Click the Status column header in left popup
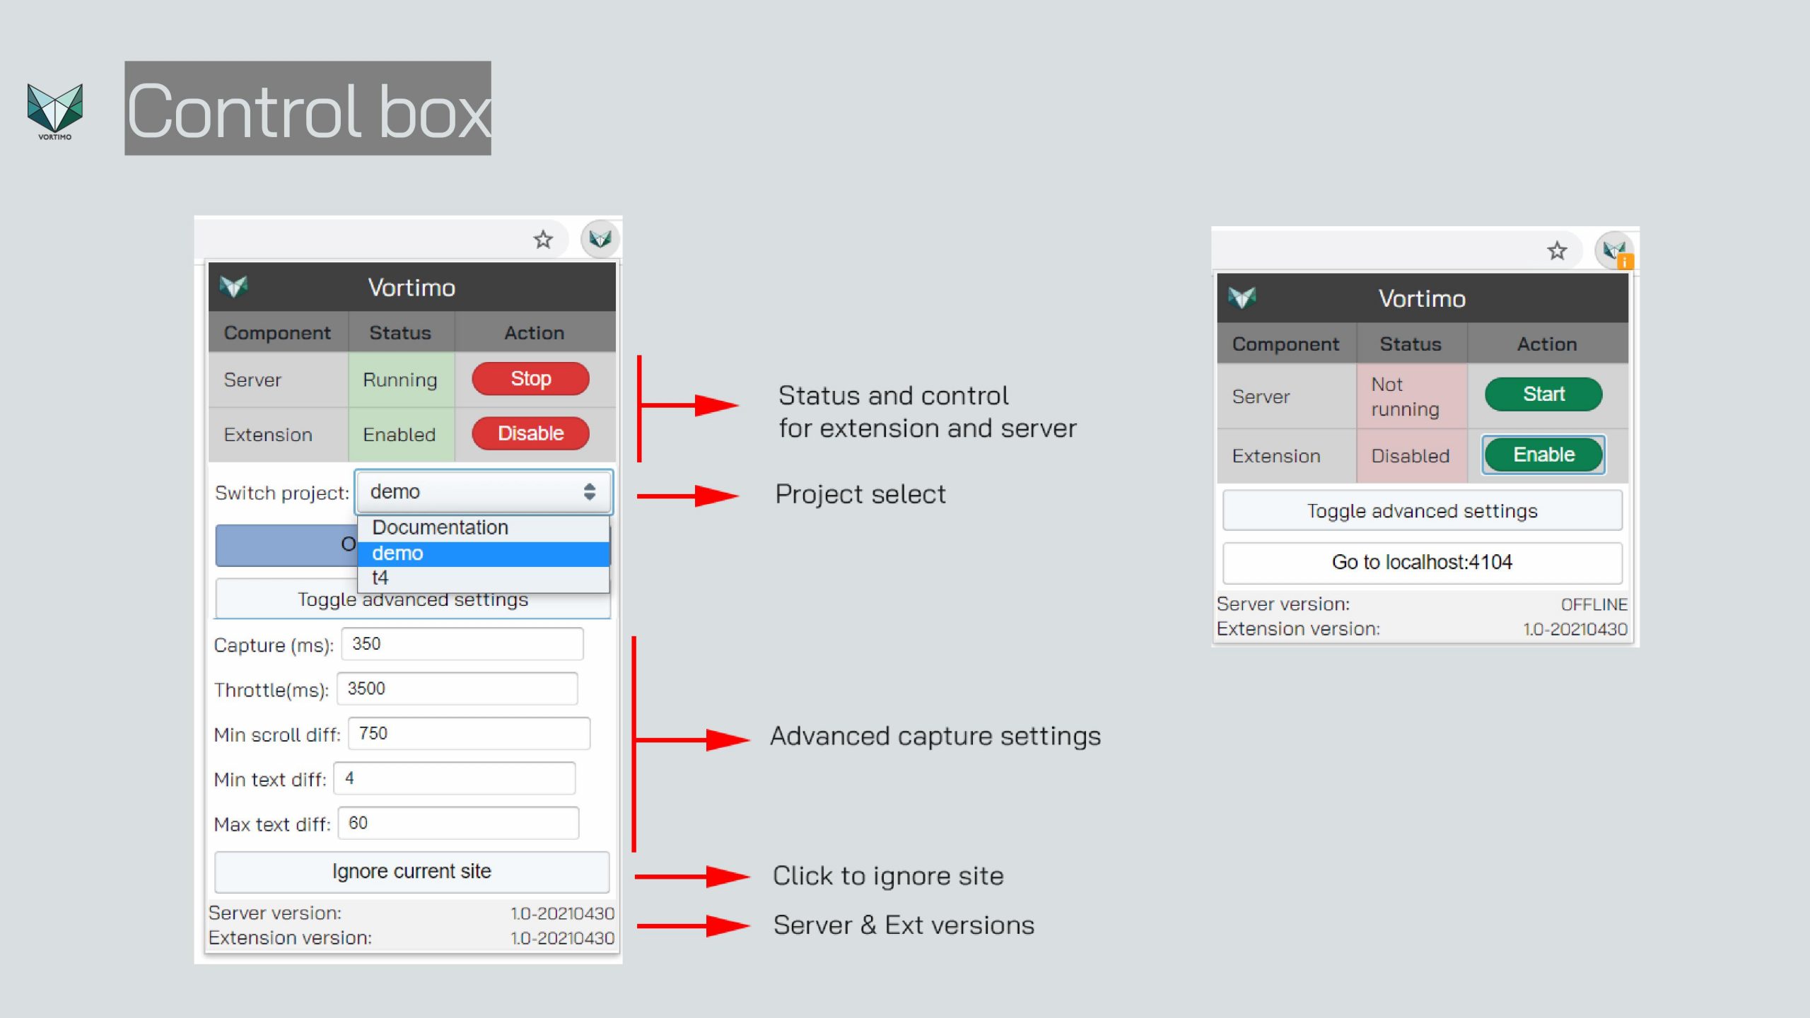The width and height of the screenshot is (1810, 1018). click(x=400, y=333)
